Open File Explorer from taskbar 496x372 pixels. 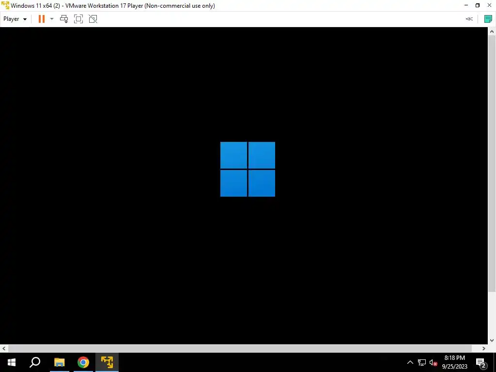tap(59, 362)
